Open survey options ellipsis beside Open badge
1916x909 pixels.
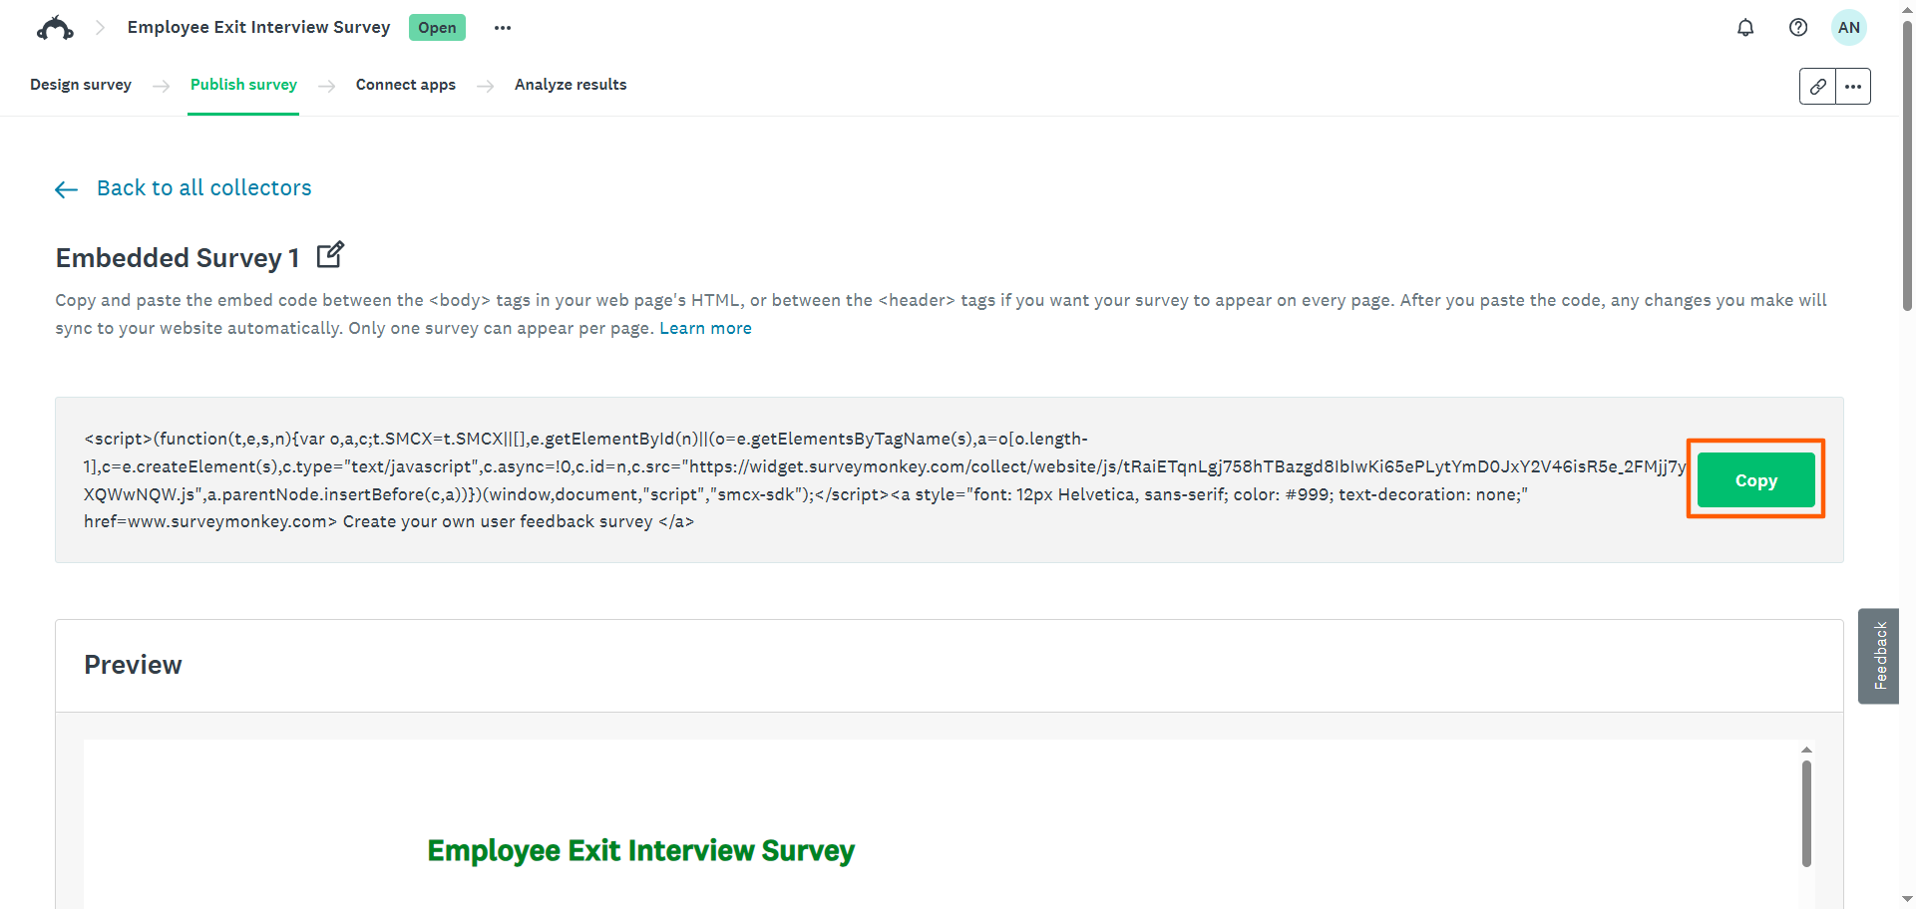click(503, 28)
